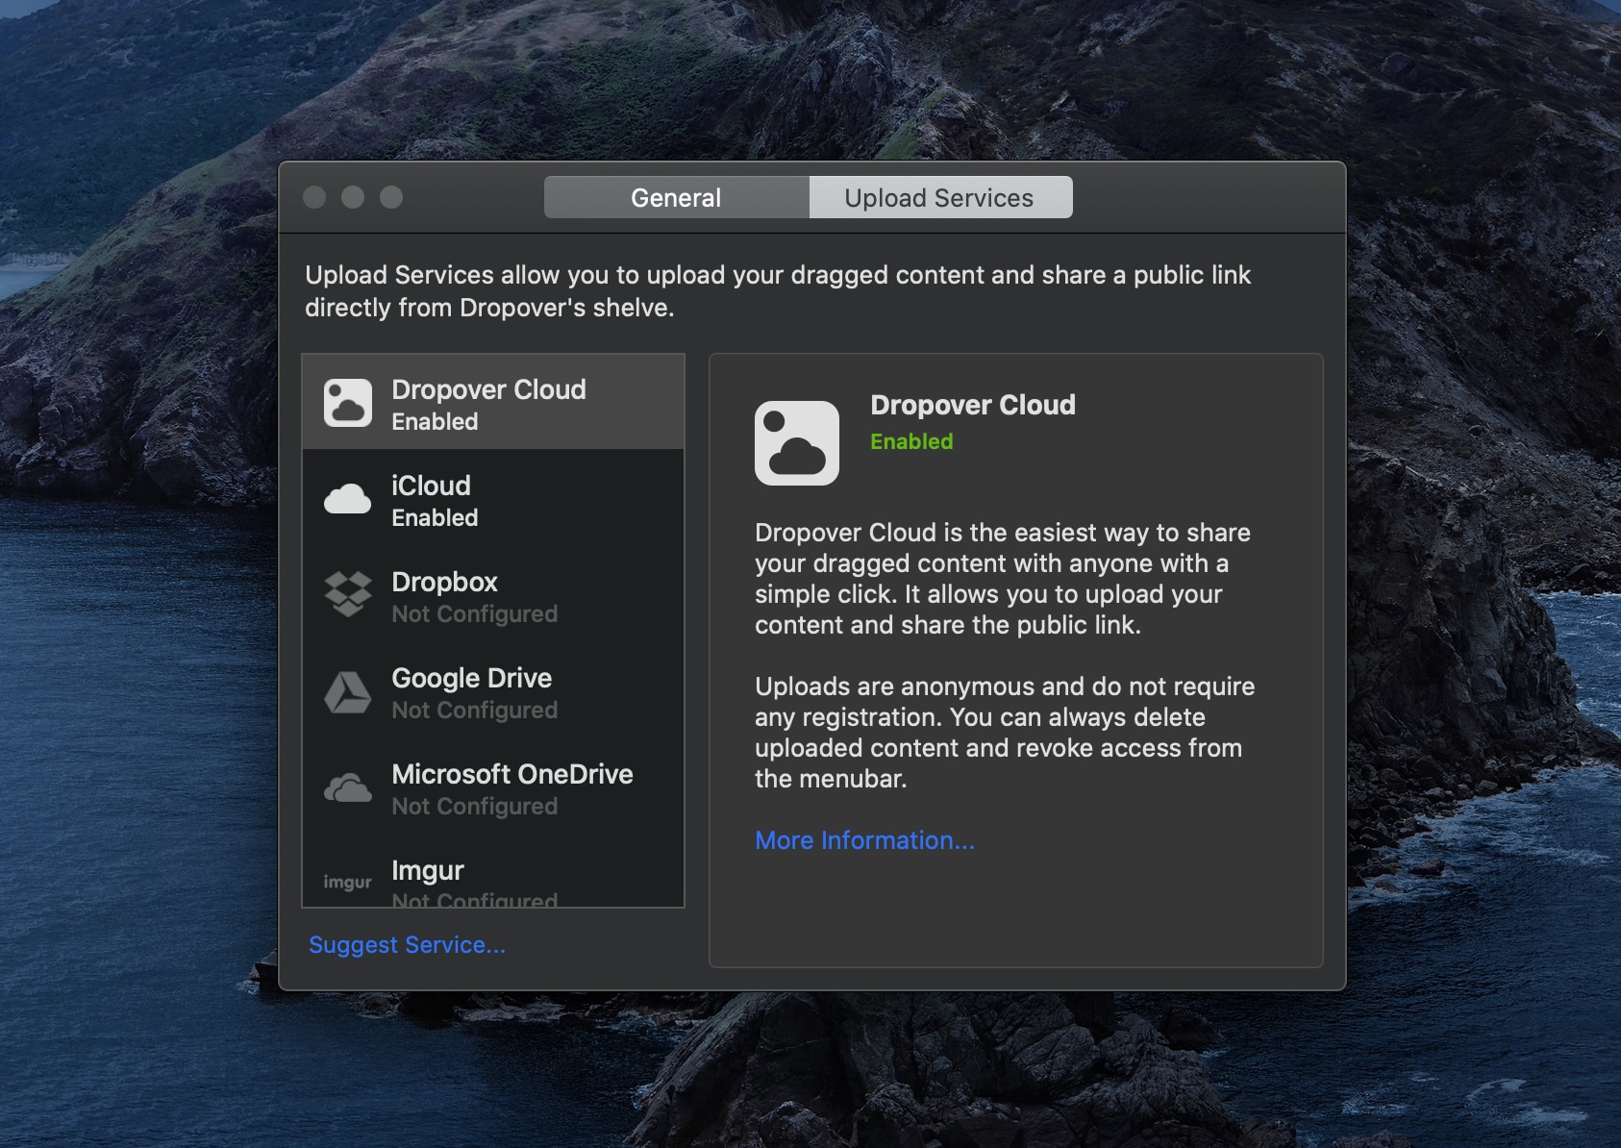Screen dimensions: 1621x1148
Task: Click the Dropover Cloud detail heading
Action: pos(973,405)
